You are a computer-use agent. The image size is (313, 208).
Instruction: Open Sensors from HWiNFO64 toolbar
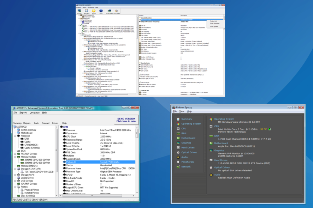(x=94, y=11)
